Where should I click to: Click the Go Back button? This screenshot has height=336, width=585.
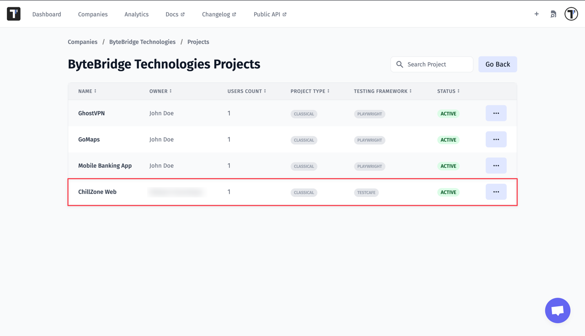(498, 64)
